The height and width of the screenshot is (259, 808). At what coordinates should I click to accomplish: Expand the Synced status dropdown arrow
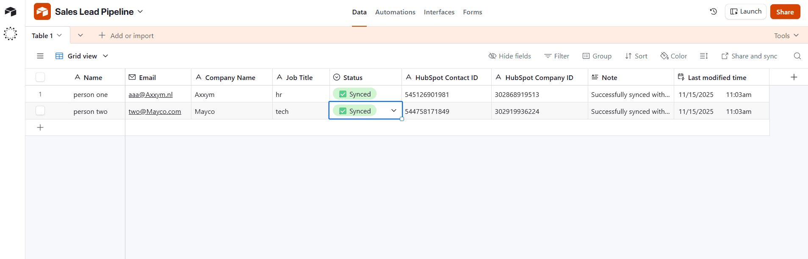(x=393, y=110)
